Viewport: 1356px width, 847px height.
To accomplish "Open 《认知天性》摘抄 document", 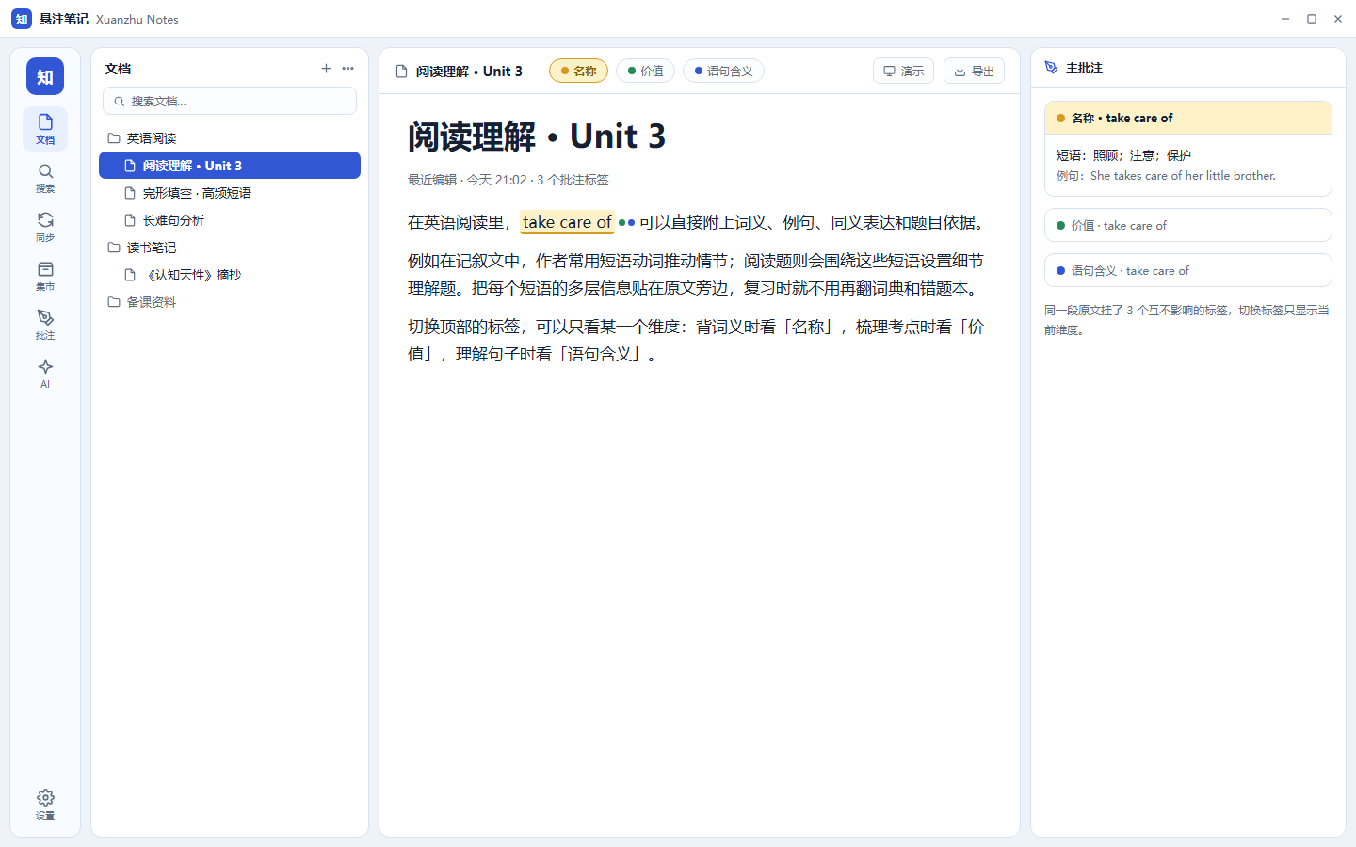I will point(230,275).
